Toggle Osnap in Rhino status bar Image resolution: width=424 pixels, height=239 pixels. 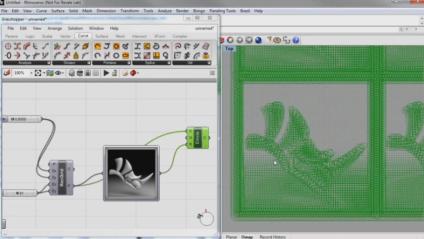pyautogui.click(x=247, y=237)
